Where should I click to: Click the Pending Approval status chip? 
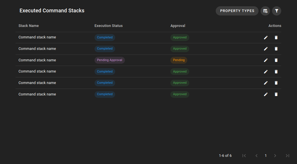pos(110,60)
